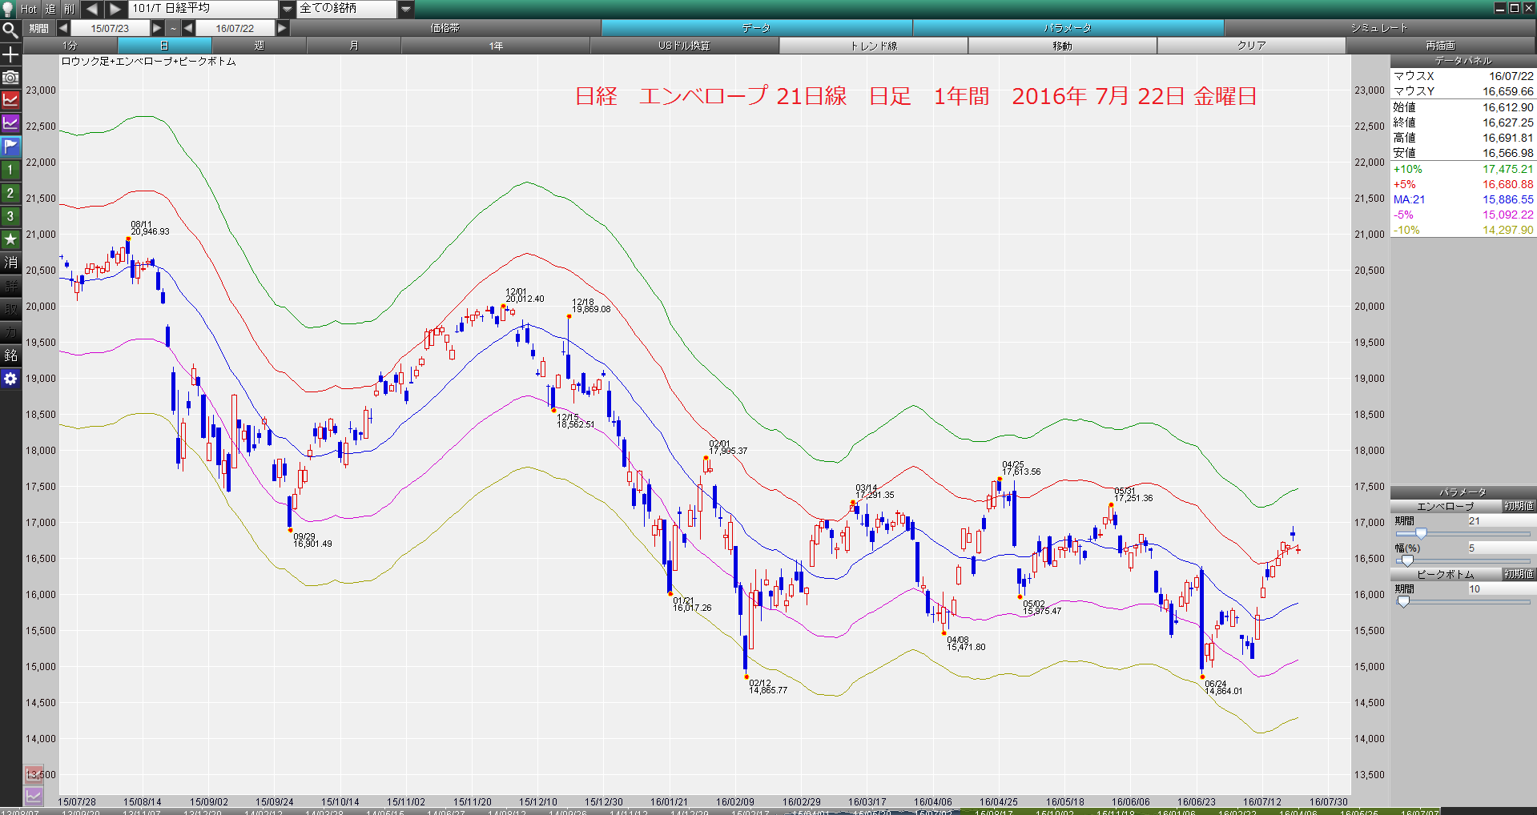Adjust the エンベロープ 期間 slider handle

[x=1421, y=534]
